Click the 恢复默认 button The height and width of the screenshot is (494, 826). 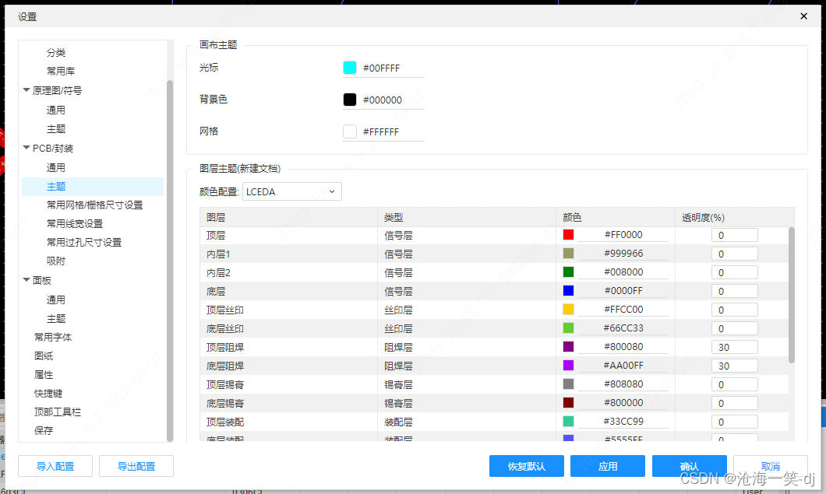click(527, 466)
